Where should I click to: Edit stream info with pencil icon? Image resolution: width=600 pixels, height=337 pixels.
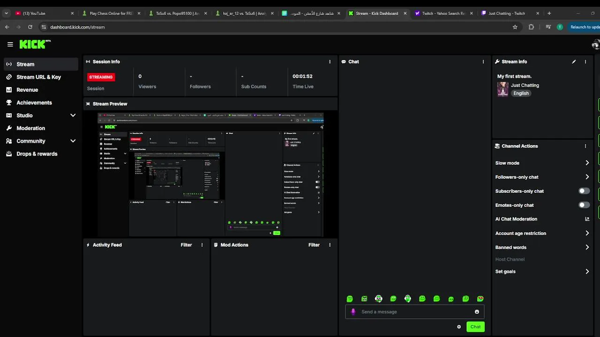pos(574,62)
